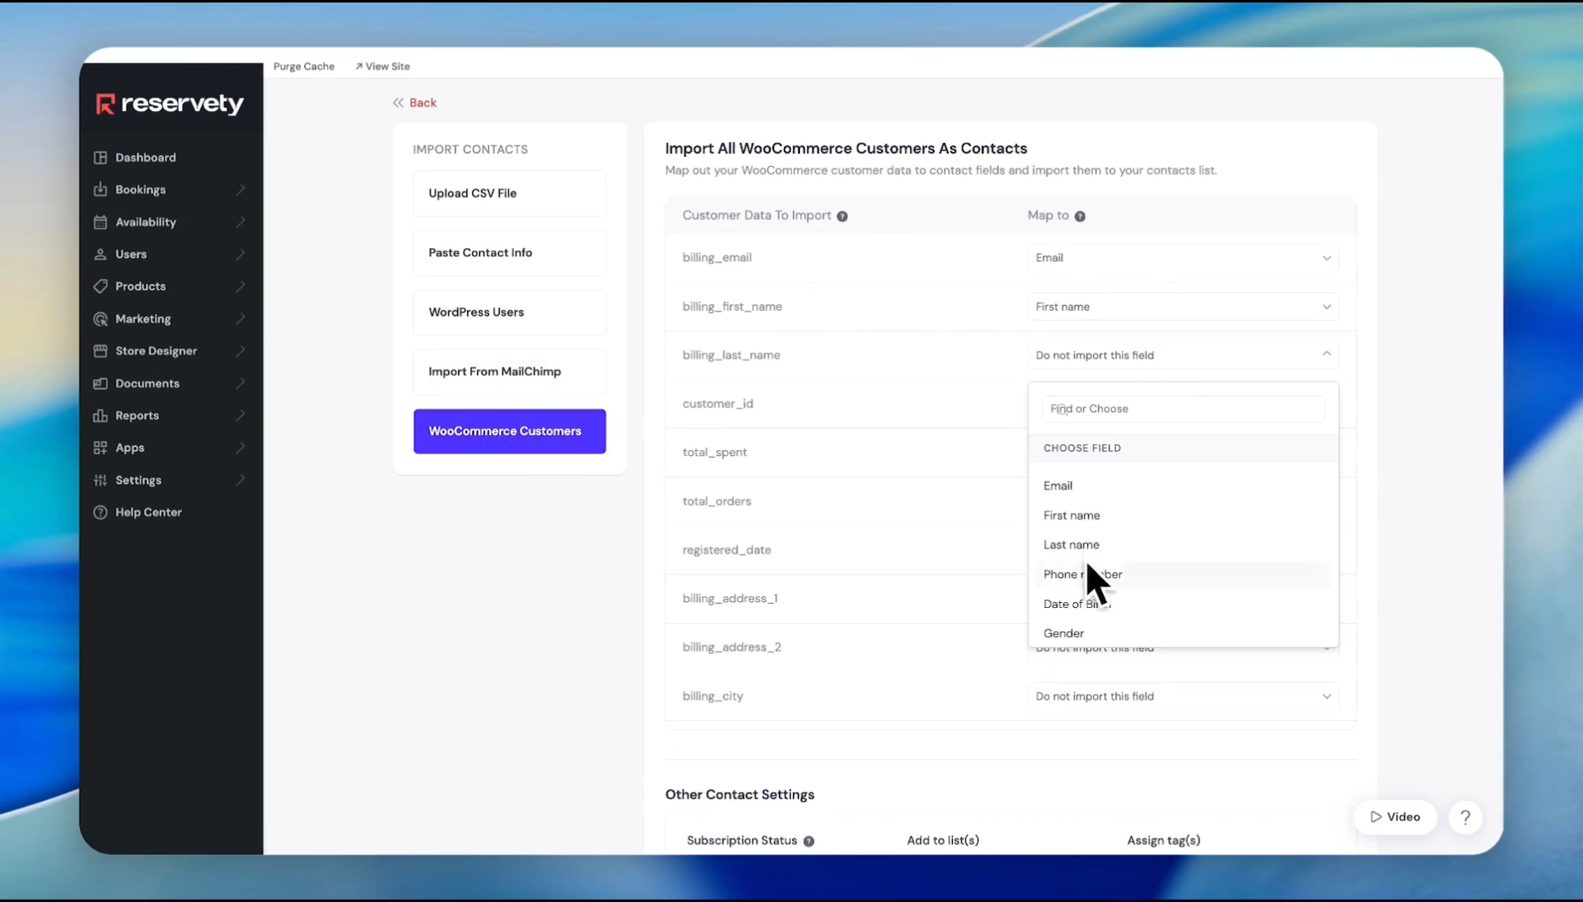Click the Settings sliders icon
This screenshot has width=1583, height=902.
tap(100, 480)
